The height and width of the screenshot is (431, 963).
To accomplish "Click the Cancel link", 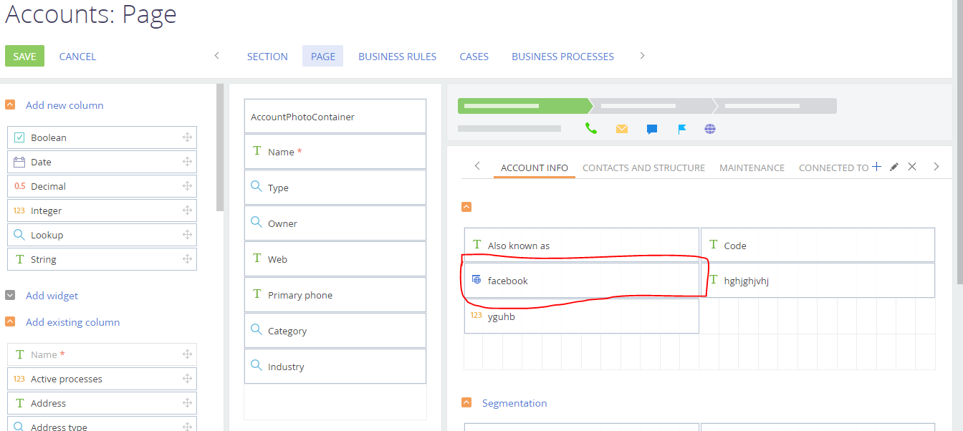I will pyautogui.click(x=77, y=57).
